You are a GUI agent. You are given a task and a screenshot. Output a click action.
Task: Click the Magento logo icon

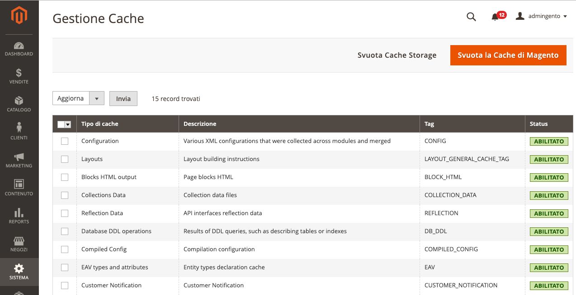coord(19,17)
